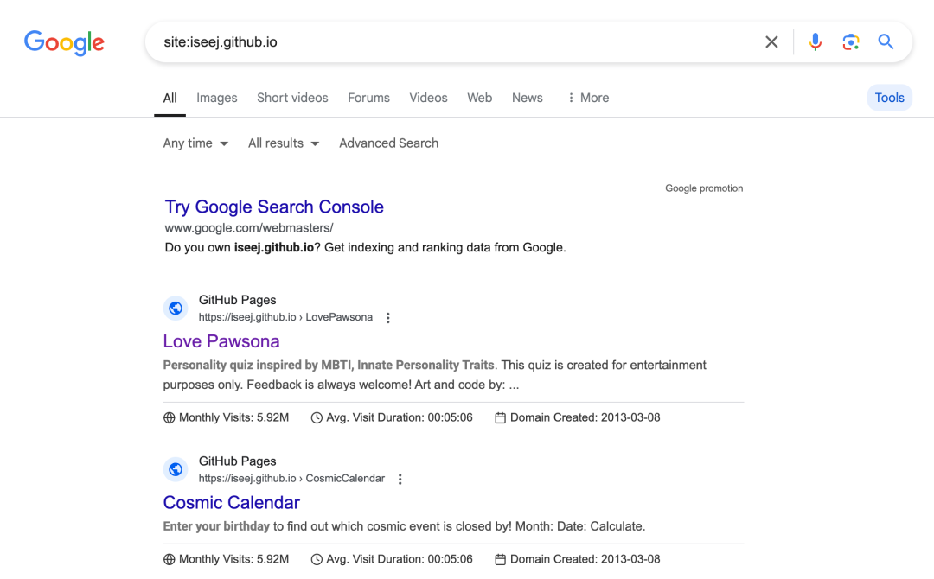Click the magnifying glass search icon
Screen dimensions: 934x579
[886, 41]
